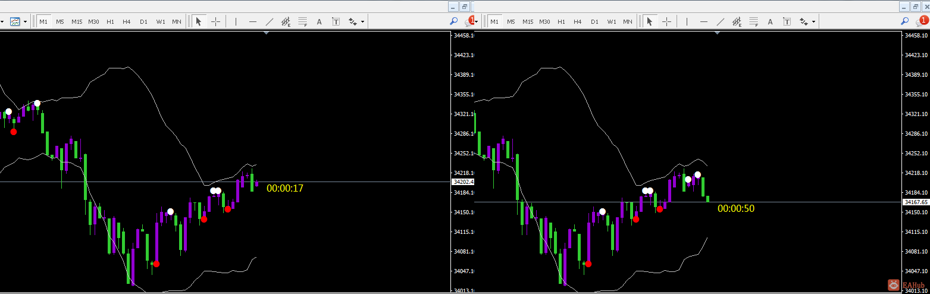The width and height of the screenshot is (930, 294).
Task: Expand templates dropdown arrow in left window
Action: [25, 22]
